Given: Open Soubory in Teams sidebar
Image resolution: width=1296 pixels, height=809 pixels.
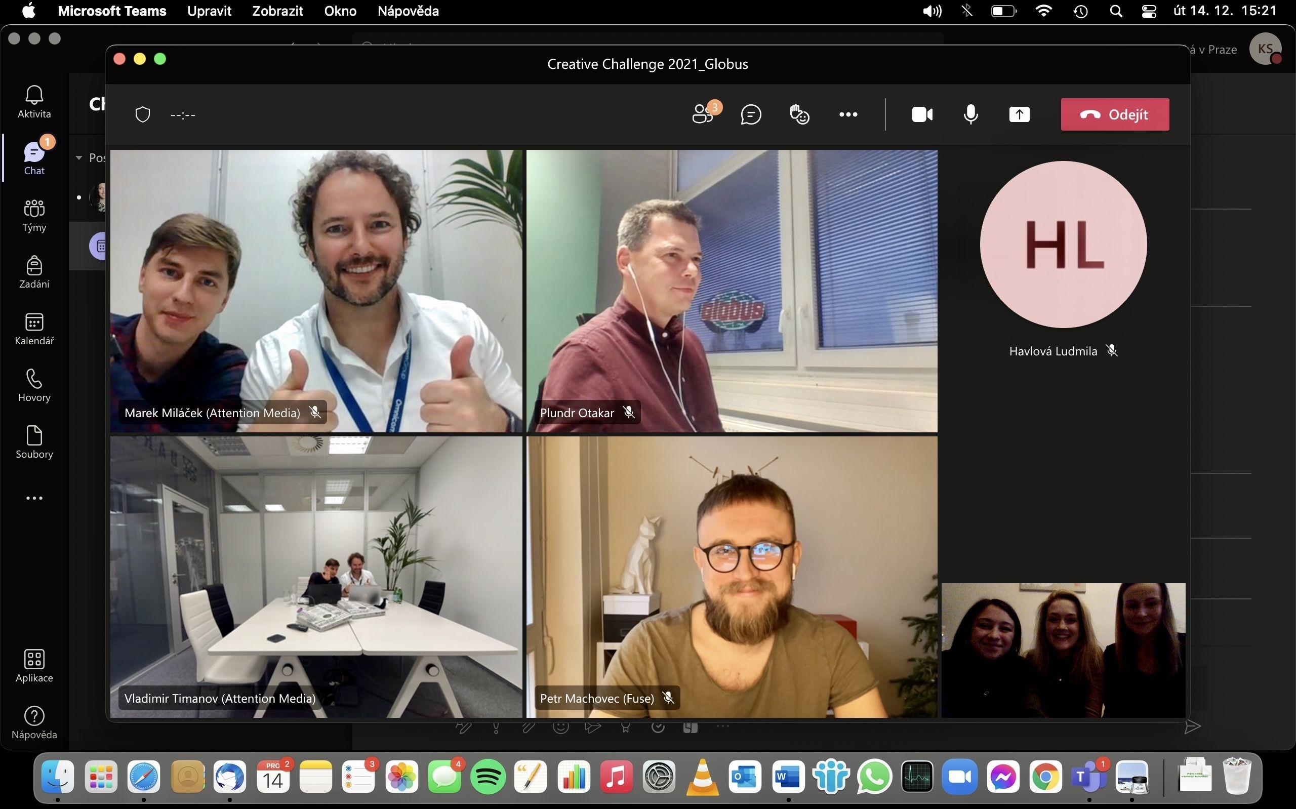Looking at the screenshot, I should pos(34,442).
